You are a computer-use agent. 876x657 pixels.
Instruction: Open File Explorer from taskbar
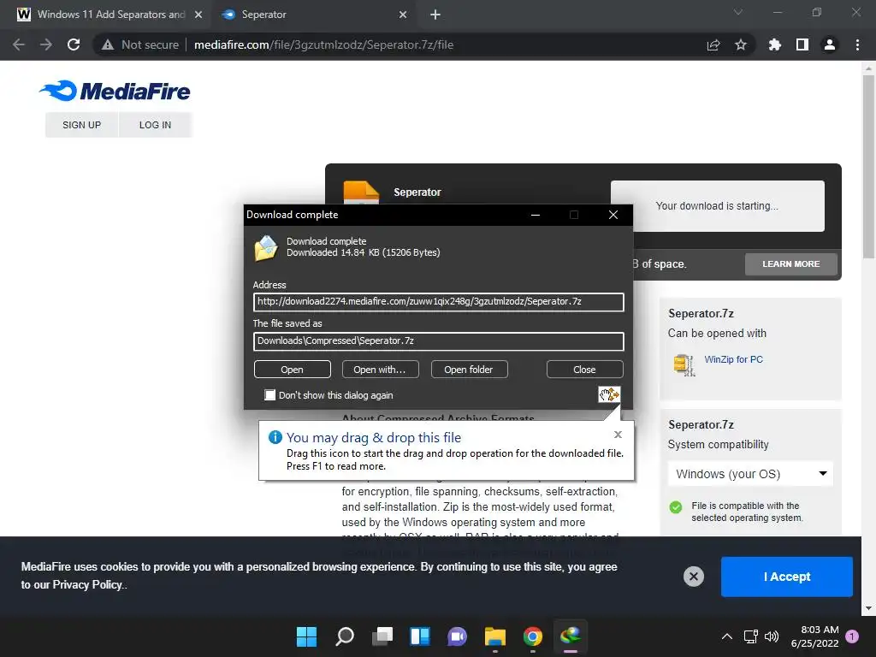(x=495, y=636)
